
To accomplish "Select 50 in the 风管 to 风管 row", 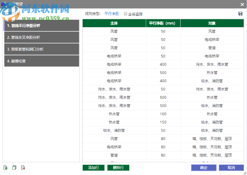I will [163, 31].
